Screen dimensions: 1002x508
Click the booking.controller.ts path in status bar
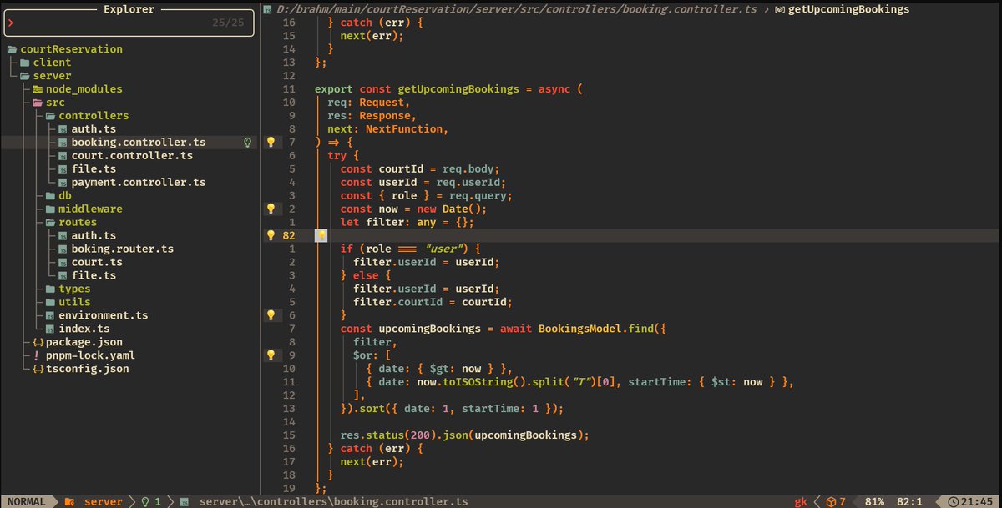click(x=333, y=502)
